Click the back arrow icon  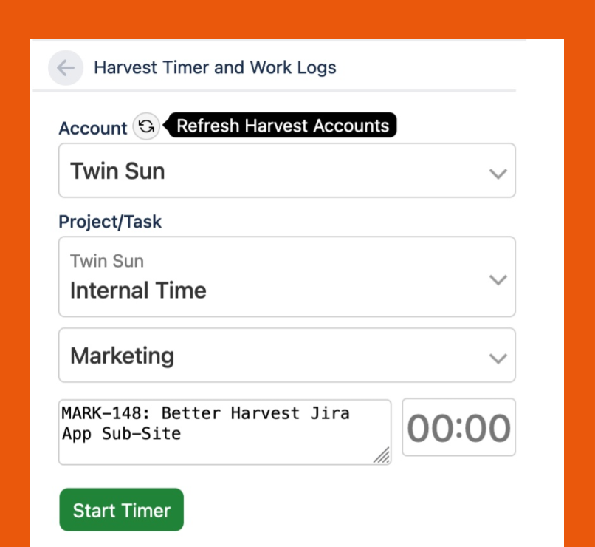[x=66, y=68]
